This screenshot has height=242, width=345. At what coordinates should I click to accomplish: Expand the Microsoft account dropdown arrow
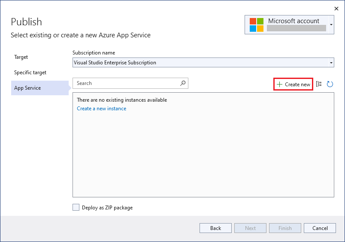(331, 25)
